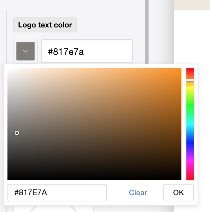Pick cyan on the hue strip
Image resolution: width=210 pixels, height=212 pixels.
pos(190,124)
